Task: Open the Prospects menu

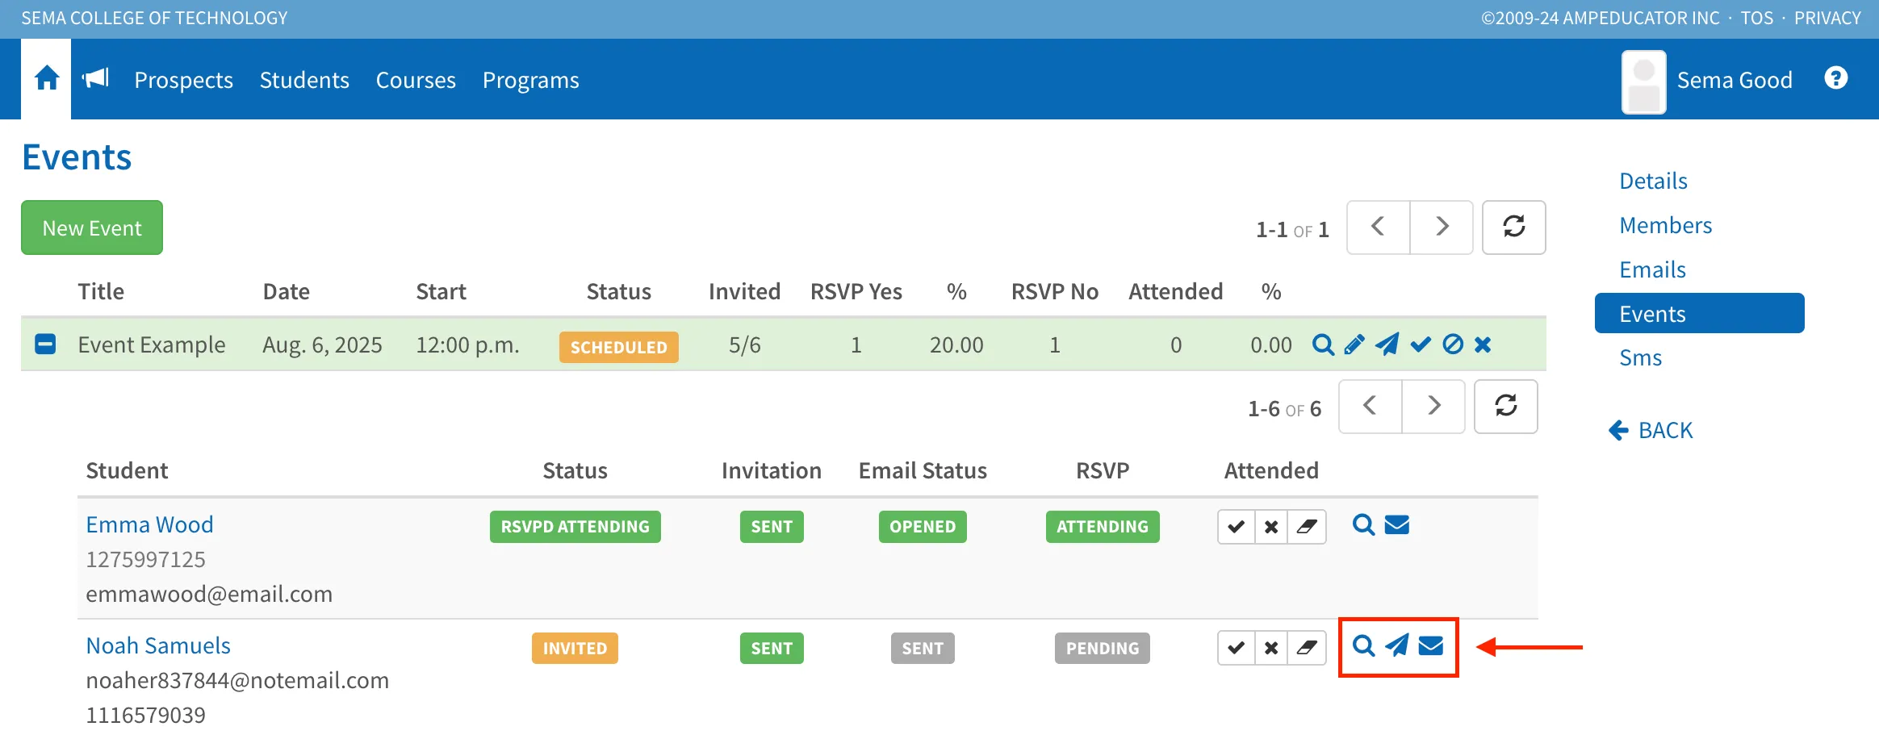Action: click(183, 80)
